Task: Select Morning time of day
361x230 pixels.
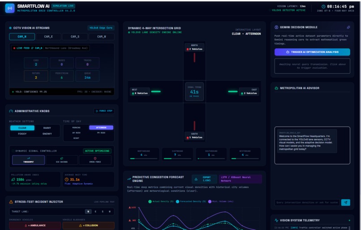Action: (x=76, y=127)
